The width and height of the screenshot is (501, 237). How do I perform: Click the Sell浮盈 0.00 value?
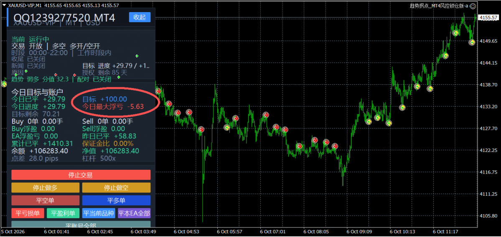point(104,129)
